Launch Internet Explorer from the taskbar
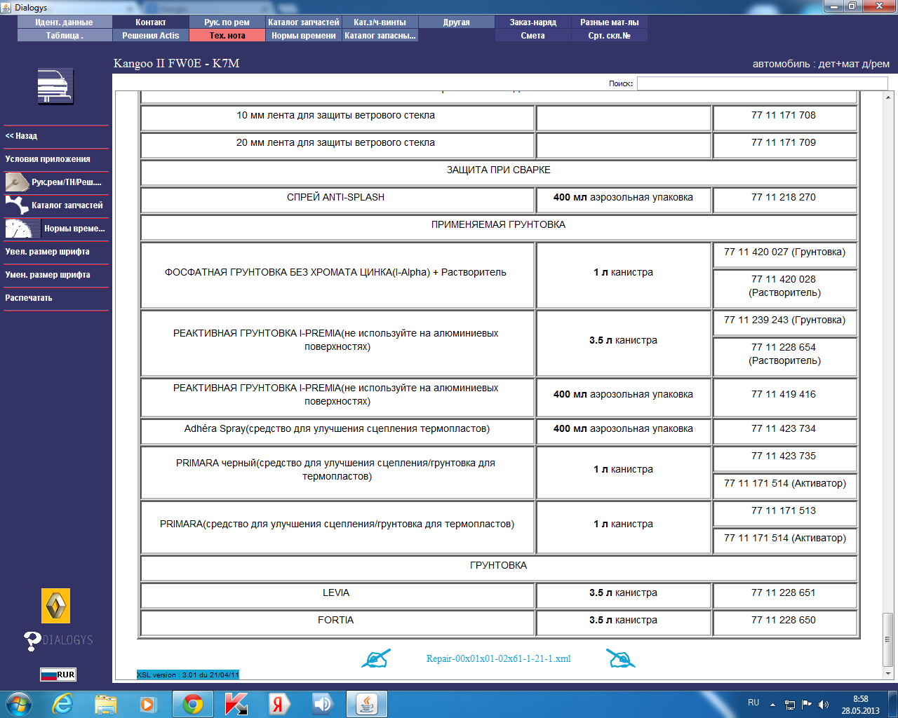Image resolution: width=898 pixels, height=718 pixels. (x=63, y=704)
